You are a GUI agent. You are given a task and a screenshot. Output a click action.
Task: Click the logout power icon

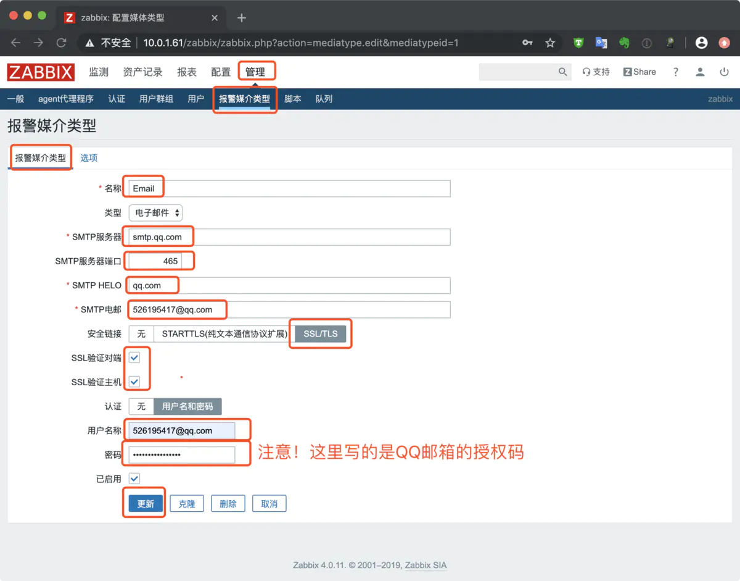coord(725,72)
